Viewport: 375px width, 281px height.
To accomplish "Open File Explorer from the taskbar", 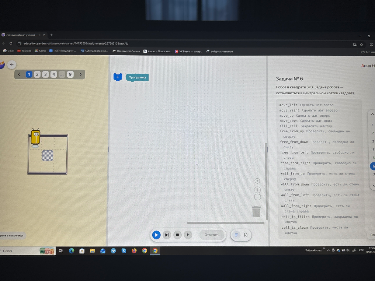I will (x=92, y=251).
